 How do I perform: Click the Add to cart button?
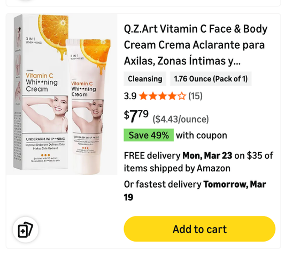(x=199, y=229)
